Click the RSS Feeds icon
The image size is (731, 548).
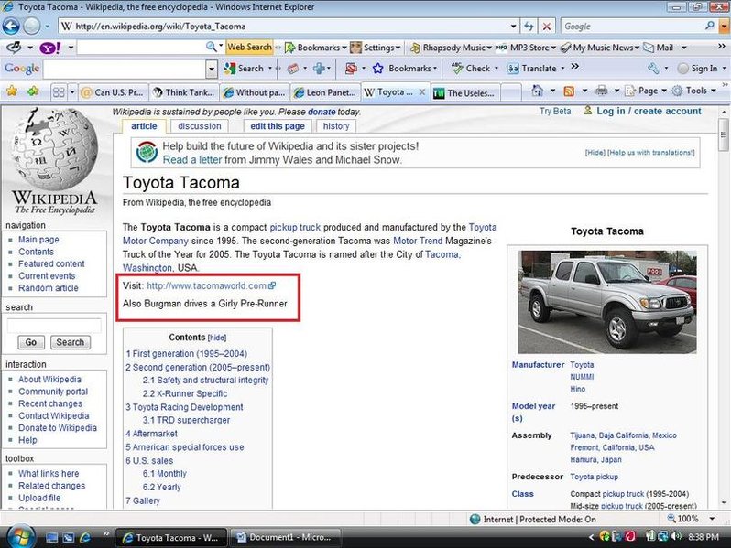click(569, 91)
